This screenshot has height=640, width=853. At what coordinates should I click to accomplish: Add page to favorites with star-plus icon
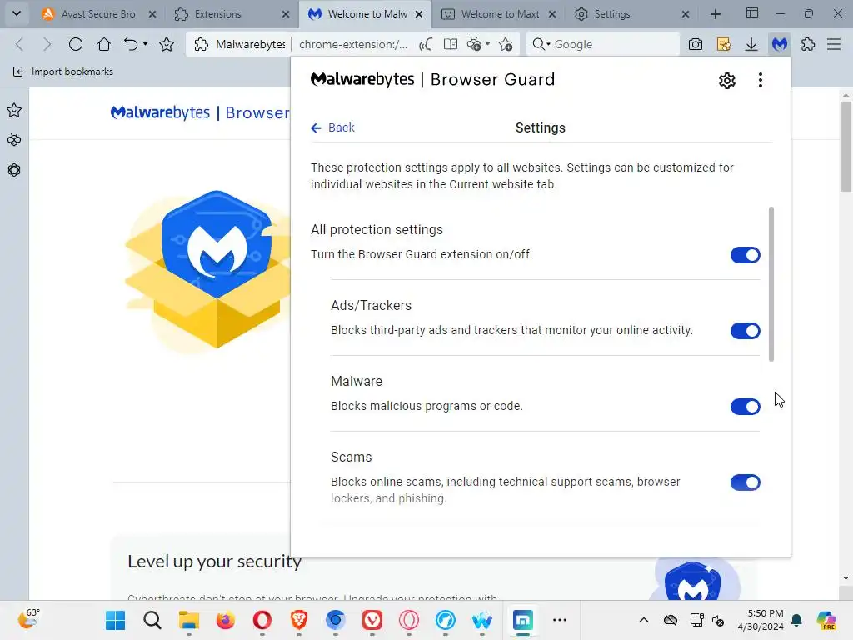[506, 44]
